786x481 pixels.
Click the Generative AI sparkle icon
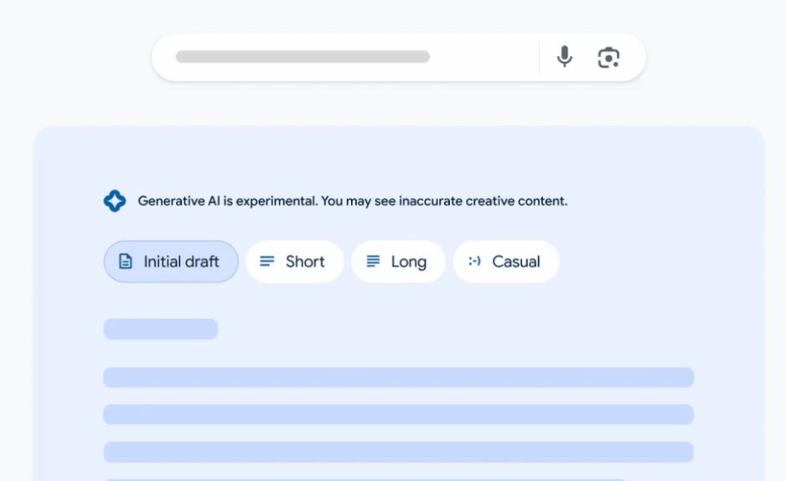tap(115, 201)
